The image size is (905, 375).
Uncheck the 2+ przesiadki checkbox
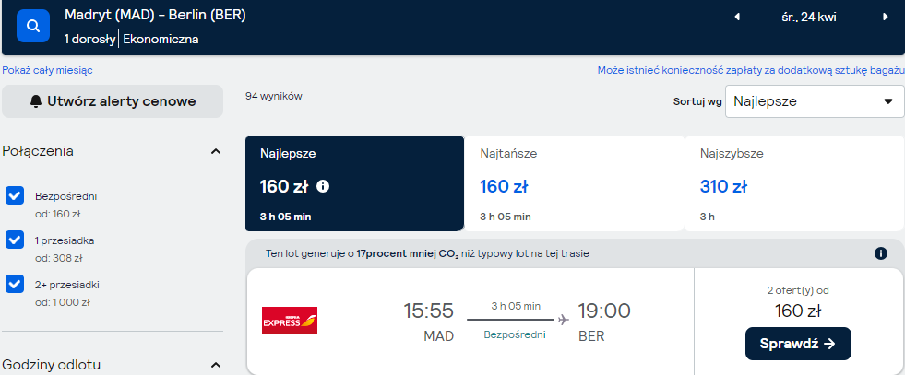(x=15, y=284)
